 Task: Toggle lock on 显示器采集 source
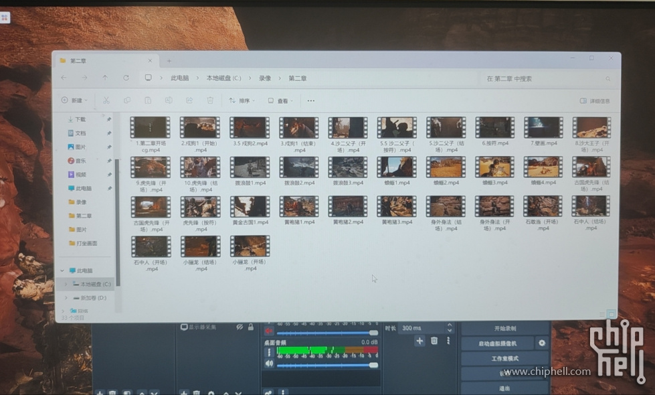click(x=251, y=327)
